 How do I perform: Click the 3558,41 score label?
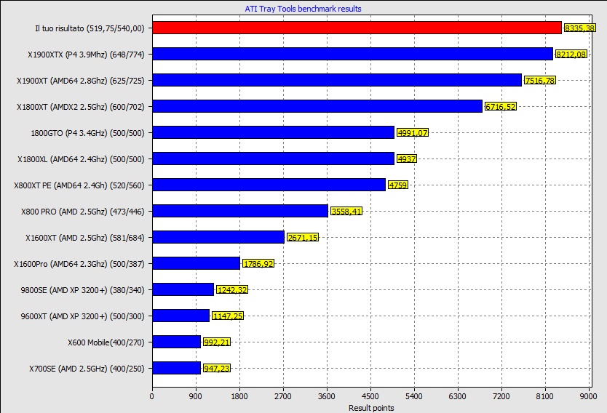tap(346, 212)
